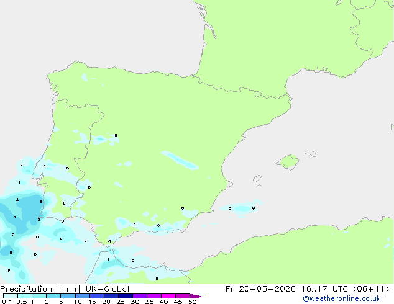Pick the 35 mm purple-magenta legend swatch
This screenshot has height=304, width=394.
tap(154, 296)
